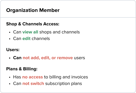This screenshot has width=136, height=93.
Task: Select the Users heading
Action: point(13,50)
